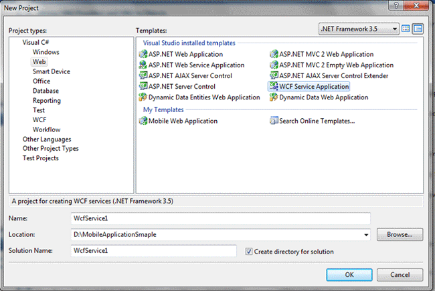Select the Other Languages project type node
The height and width of the screenshot is (291, 435).
click(x=46, y=139)
